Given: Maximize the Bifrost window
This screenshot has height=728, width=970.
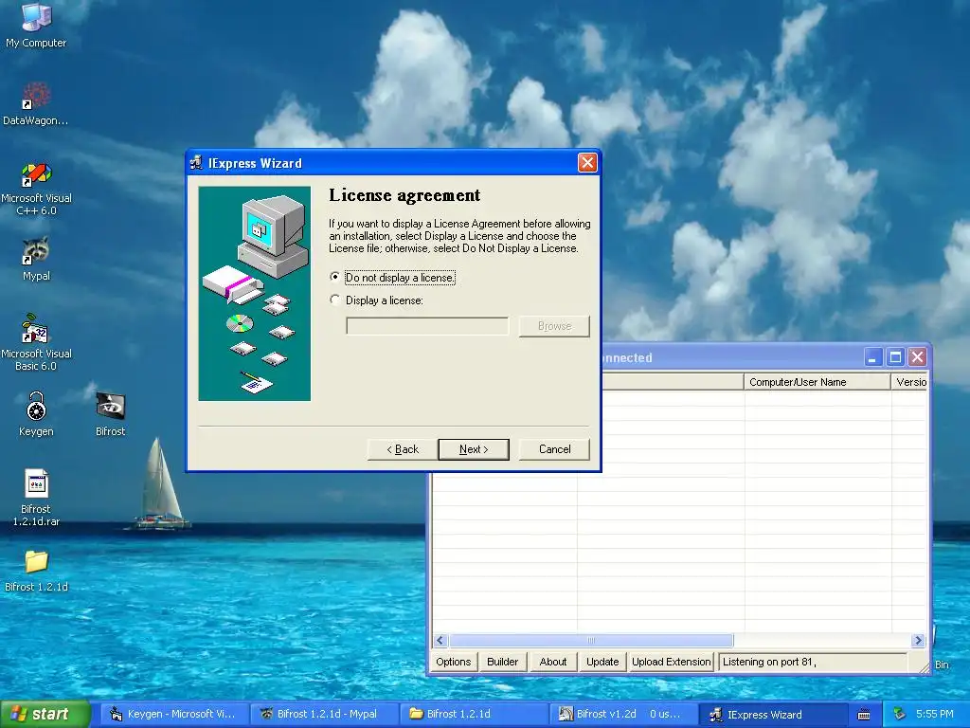Looking at the screenshot, I should (x=895, y=357).
